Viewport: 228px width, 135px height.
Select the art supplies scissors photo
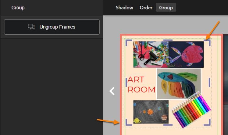tap(151, 54)
